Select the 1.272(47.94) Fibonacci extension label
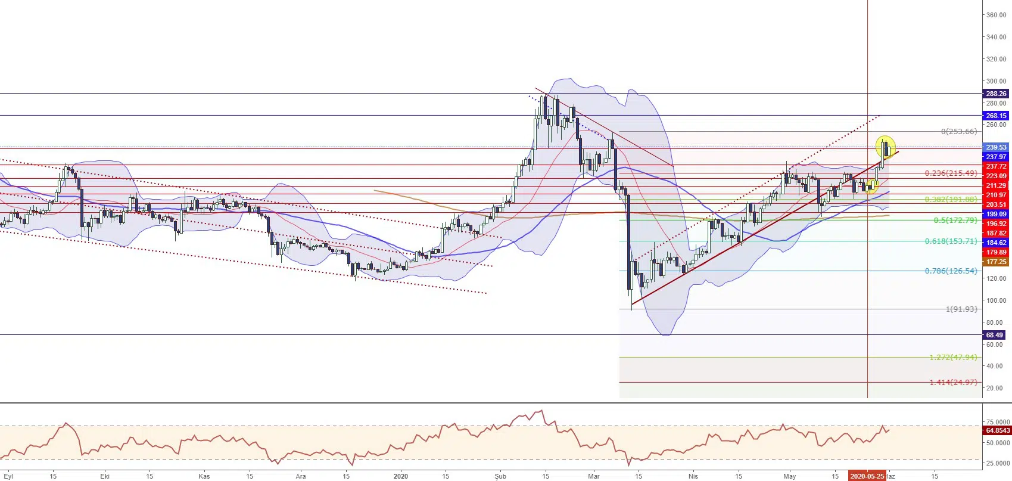 point(953,358)
